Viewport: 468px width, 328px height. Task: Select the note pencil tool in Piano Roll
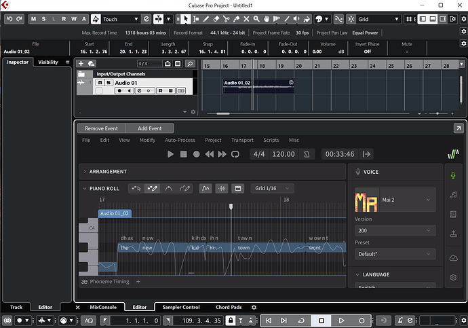(x=153, y=189)
